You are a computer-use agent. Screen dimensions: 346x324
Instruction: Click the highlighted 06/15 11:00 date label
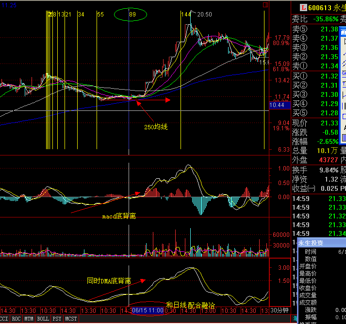148,310
